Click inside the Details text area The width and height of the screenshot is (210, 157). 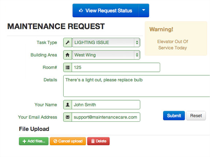tap(136, 86)
